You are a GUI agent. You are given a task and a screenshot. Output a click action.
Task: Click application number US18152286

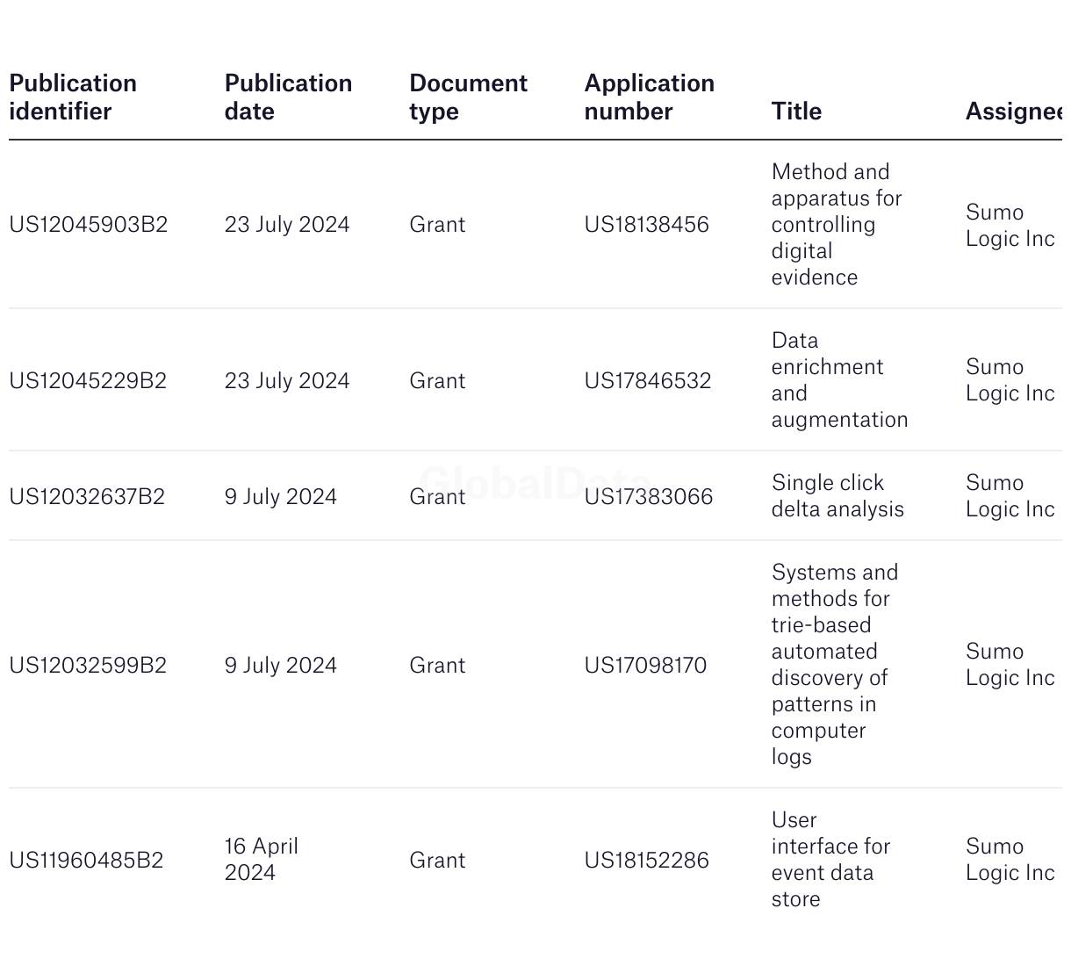tap(646, 861)
